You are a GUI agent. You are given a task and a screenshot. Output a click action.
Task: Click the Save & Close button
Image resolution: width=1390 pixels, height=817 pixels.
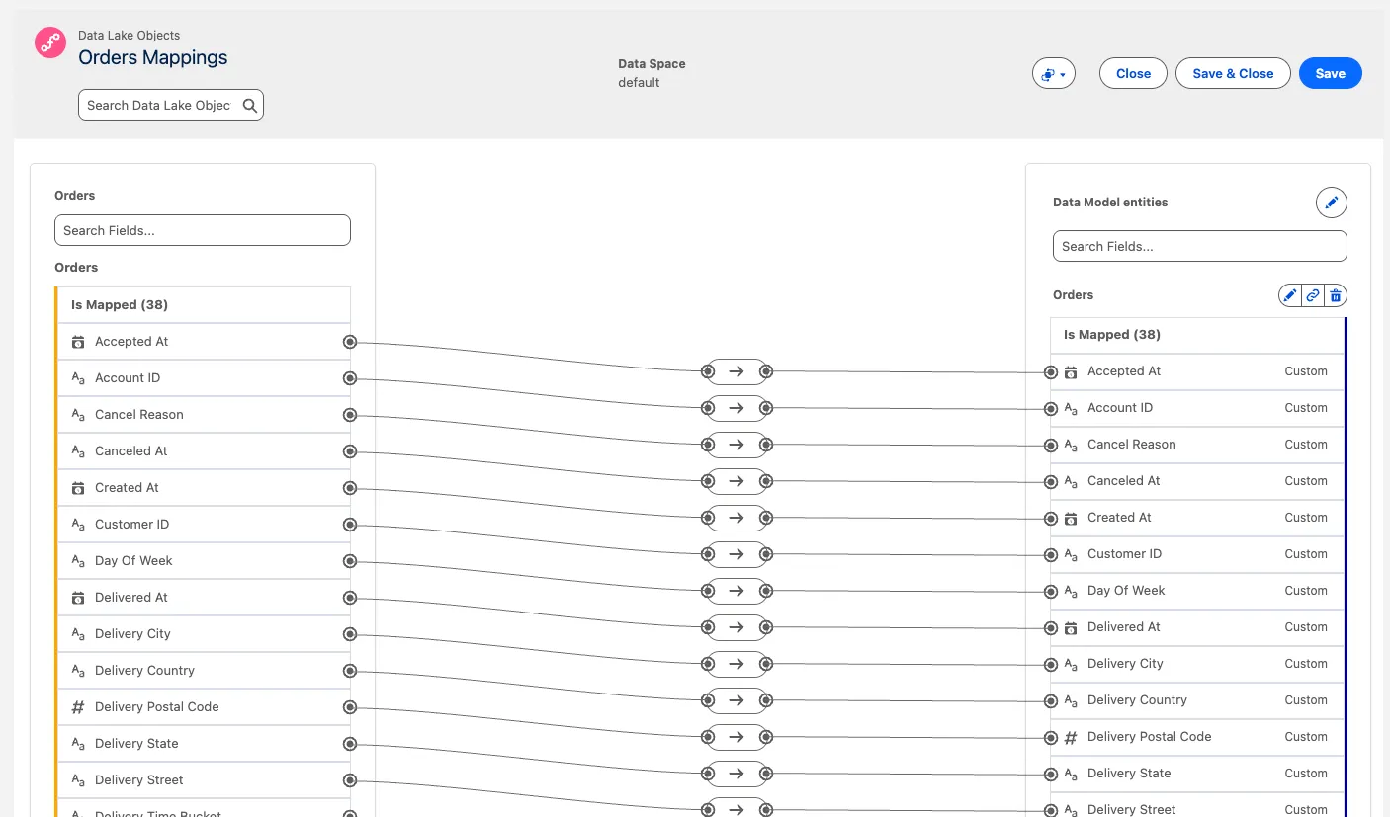click(x=1232, y=74)
